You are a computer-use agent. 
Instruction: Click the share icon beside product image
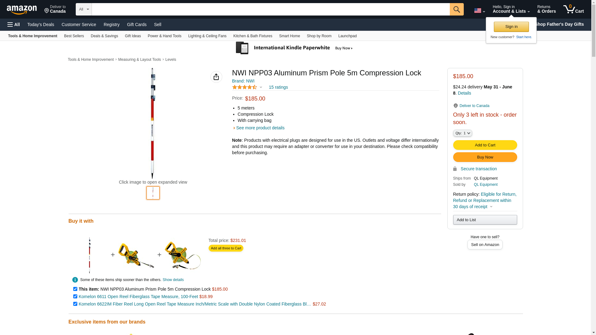click(216, 77)
